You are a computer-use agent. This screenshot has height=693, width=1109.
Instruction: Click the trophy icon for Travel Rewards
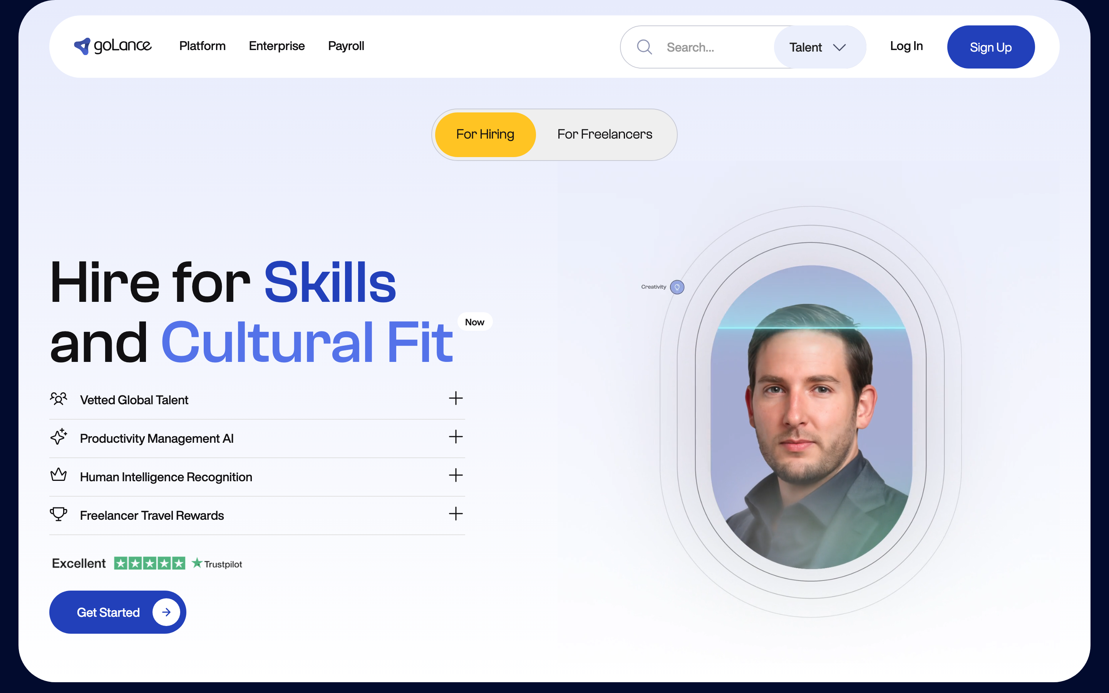click(x=59, y=514)
